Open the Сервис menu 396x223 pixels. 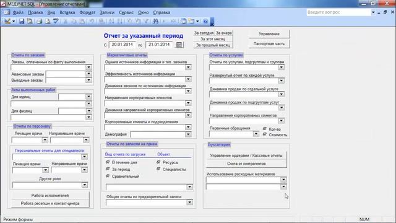126,12
